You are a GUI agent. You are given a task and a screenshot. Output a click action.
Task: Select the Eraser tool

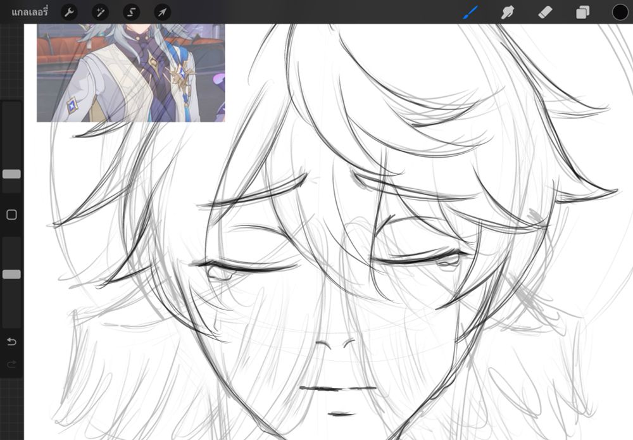[545, 12]
